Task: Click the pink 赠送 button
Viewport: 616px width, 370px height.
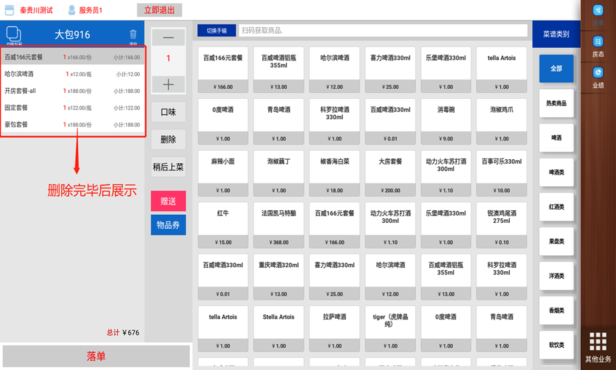Action: click(x=168, y=202)
